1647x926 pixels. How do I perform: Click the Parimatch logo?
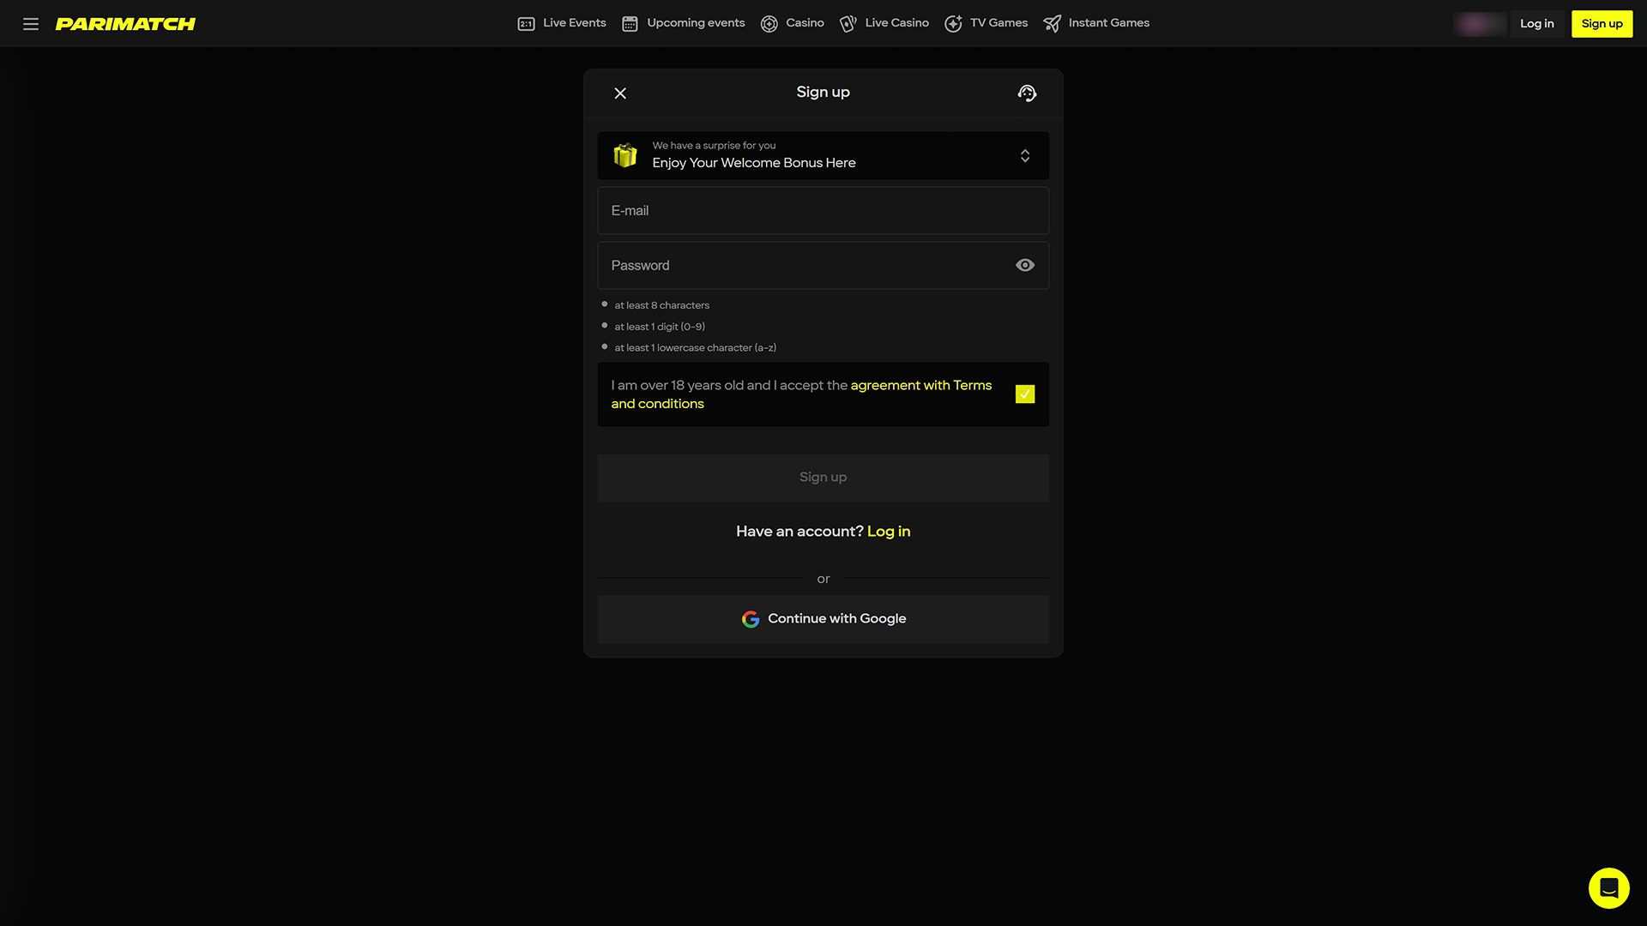[x=125, y=23]
